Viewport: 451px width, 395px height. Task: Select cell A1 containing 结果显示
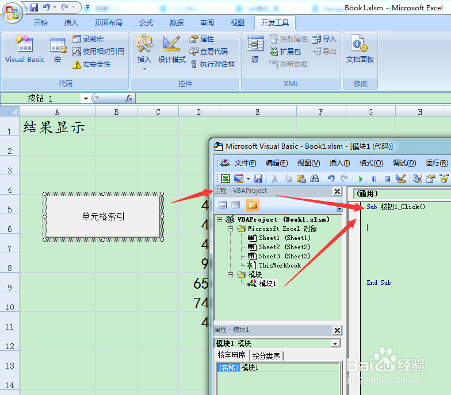[58, 126]
